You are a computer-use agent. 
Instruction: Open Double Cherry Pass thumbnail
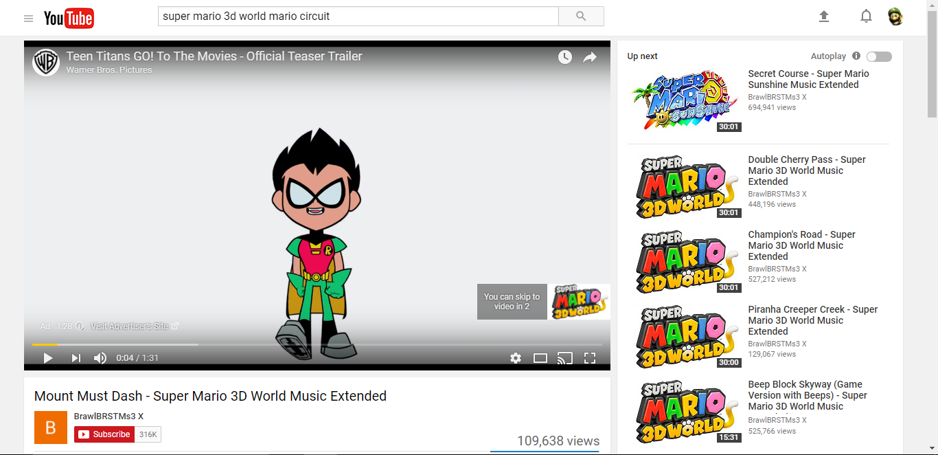point(687,186)
